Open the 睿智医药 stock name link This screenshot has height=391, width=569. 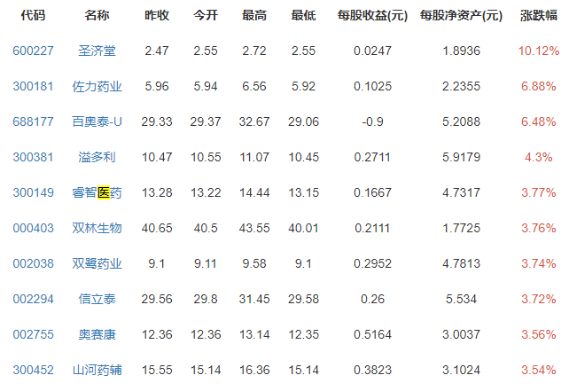(x=97, y=192)
